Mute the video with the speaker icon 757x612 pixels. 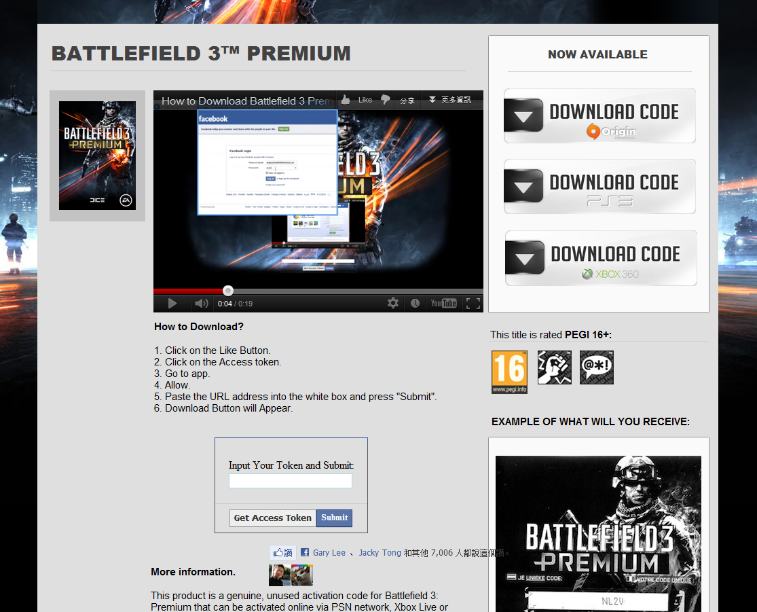pos(201,304)
